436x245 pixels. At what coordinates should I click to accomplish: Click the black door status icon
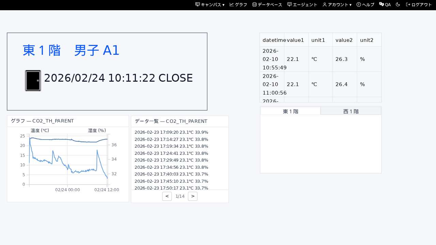point(33,81)
